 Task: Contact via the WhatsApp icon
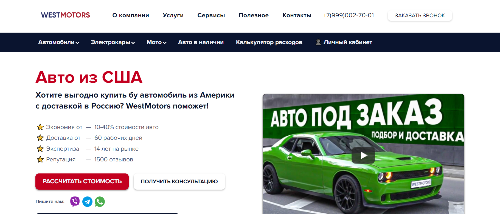coord(100,202)
